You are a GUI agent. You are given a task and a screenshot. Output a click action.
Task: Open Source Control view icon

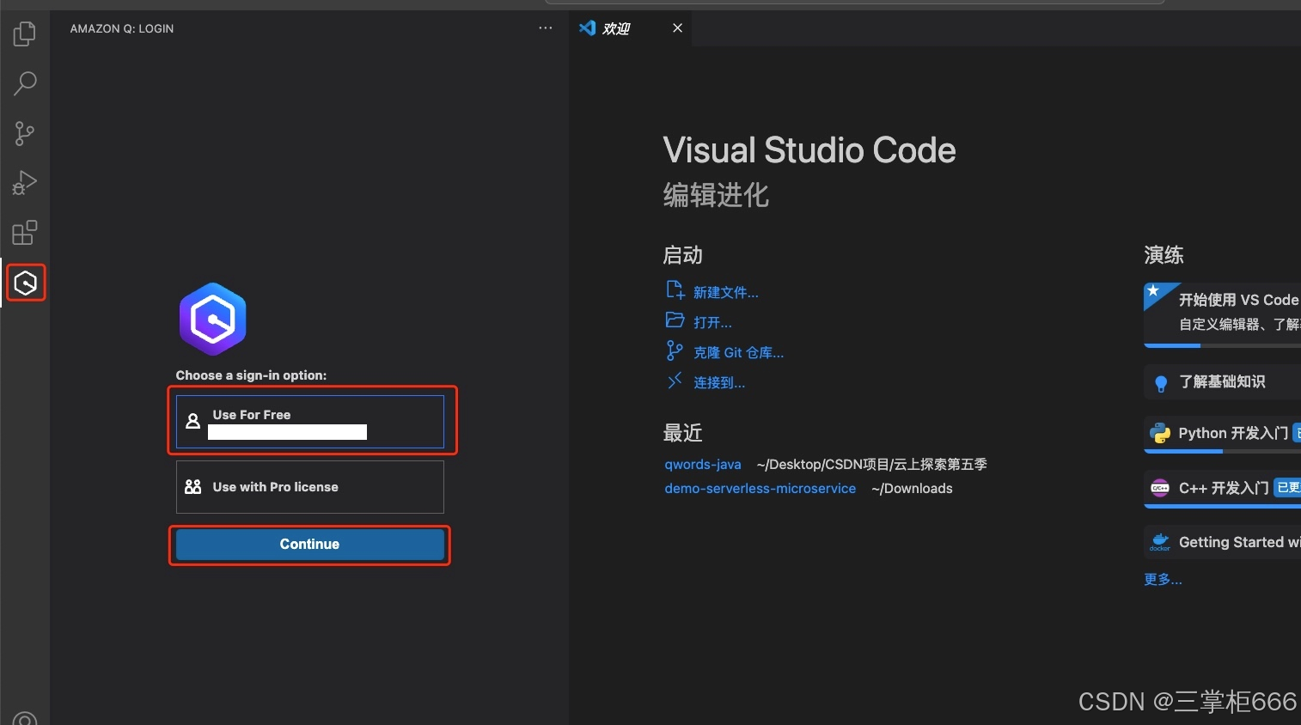point(25,133)
